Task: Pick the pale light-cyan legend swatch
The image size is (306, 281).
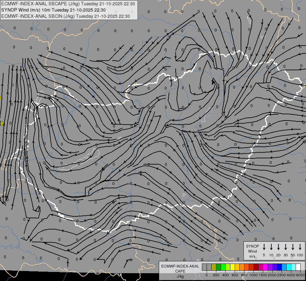Action: click(x=293, y=267)
